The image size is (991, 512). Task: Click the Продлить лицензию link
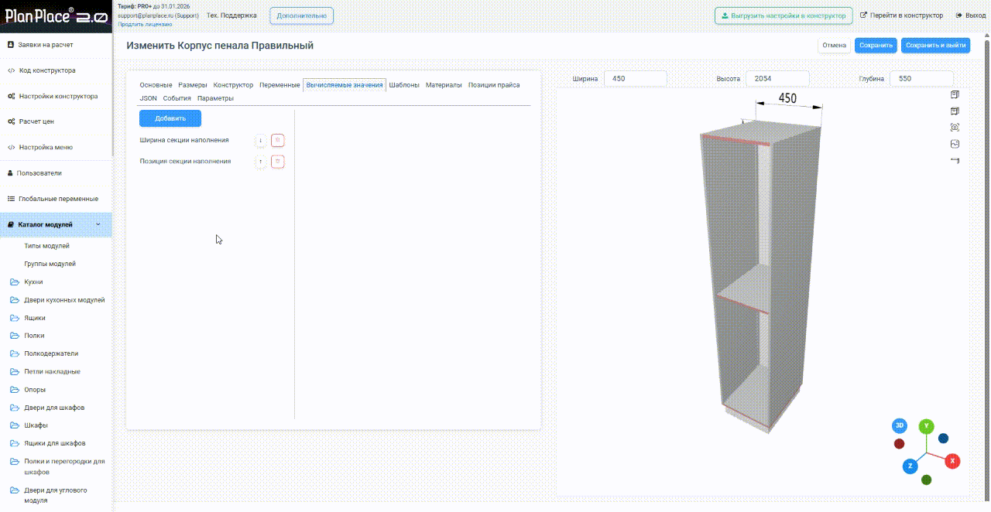(146, 24)
